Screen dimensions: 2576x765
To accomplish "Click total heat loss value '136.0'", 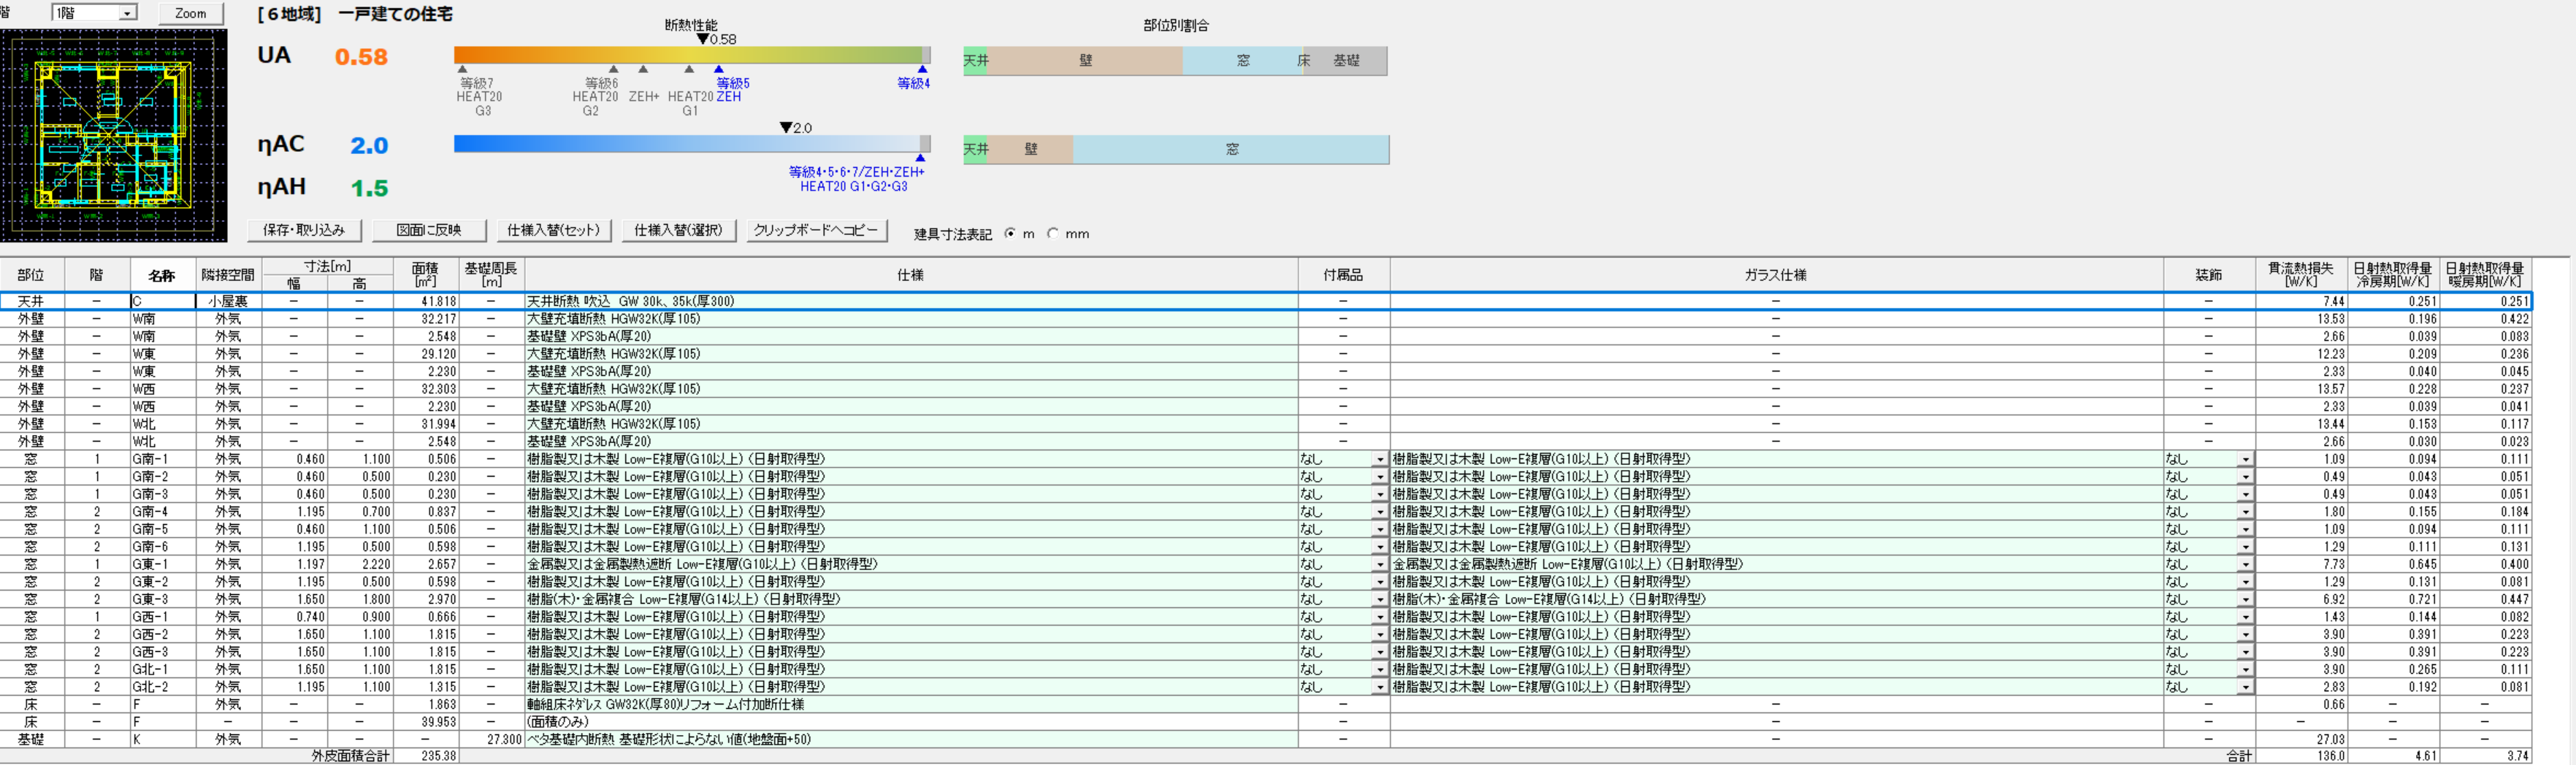I will tap(2300, 756).
